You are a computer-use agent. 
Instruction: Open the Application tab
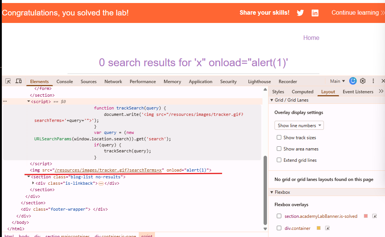tap(200, 82)
